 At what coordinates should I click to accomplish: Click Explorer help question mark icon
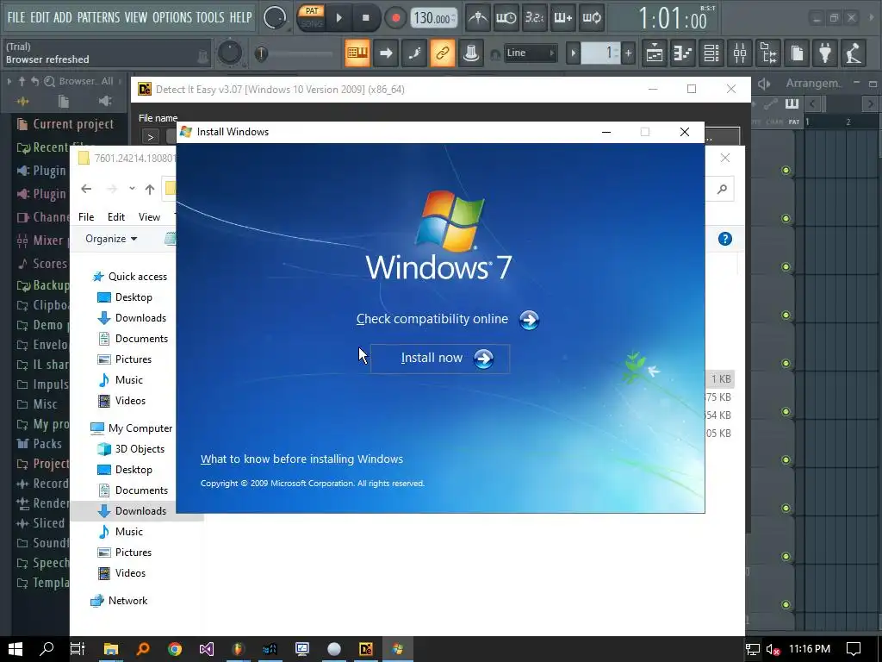click(725, 239)
